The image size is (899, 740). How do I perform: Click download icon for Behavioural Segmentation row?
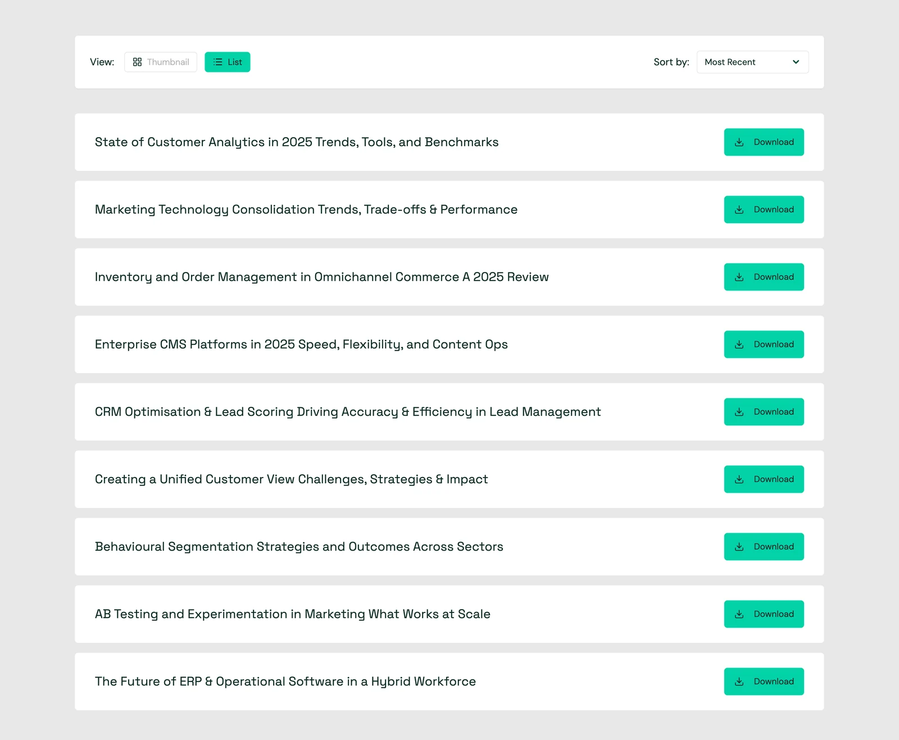pos(739,547)
